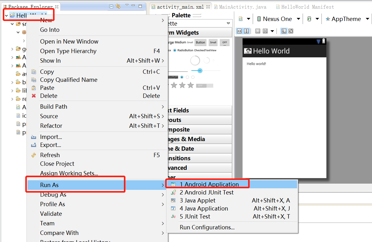Collapse the src folder node
372x242 pixels.
[12, 24]
